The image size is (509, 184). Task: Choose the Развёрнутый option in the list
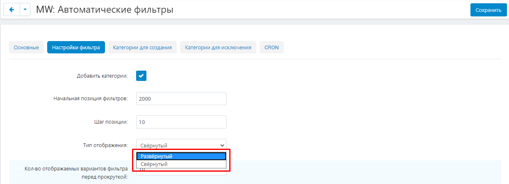[181, 156]
